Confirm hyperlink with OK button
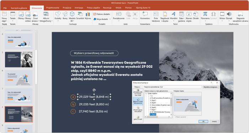Viewport: 249px width, 133px height. pyautogui.click(x=203, y=121)
